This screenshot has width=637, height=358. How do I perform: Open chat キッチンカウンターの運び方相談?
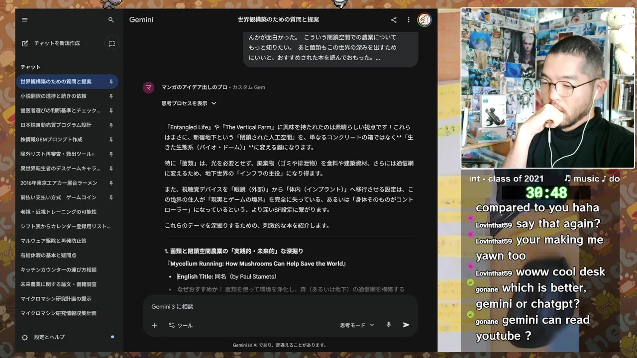[58, 269]
